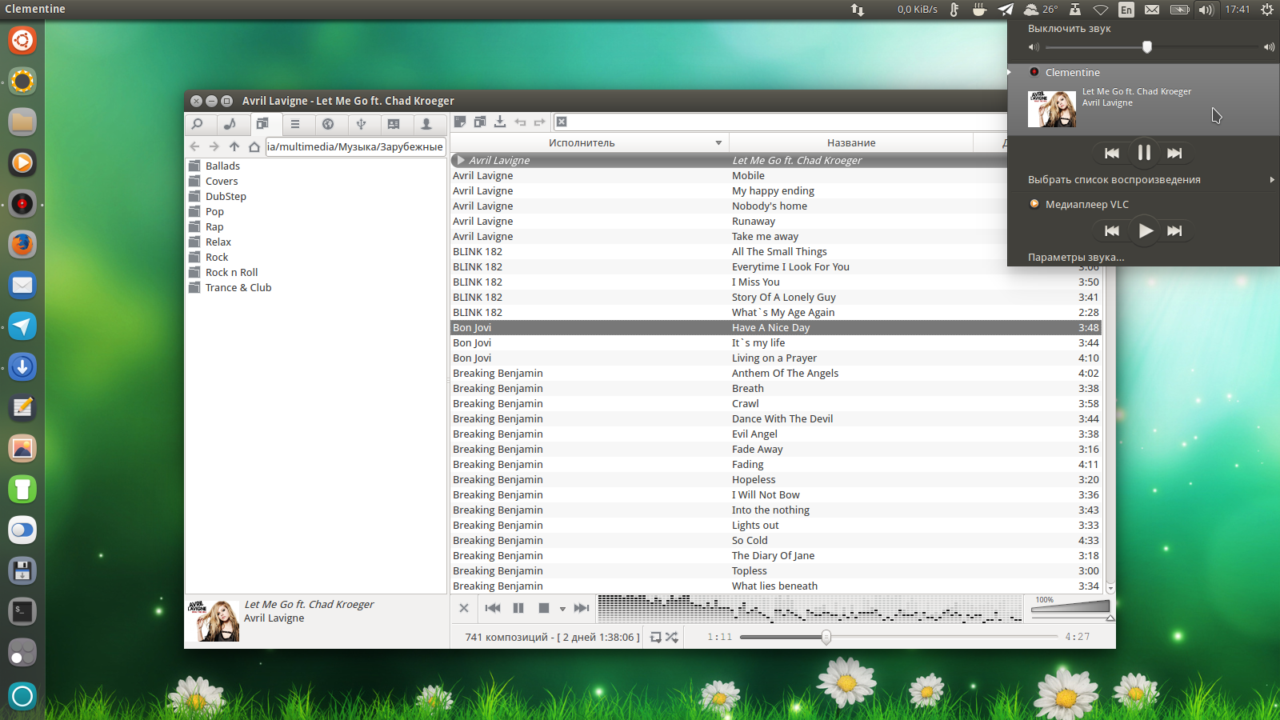Click the audio analyzer visualization
This screenshot has width=1280, height=720.
tap(810, 608)
